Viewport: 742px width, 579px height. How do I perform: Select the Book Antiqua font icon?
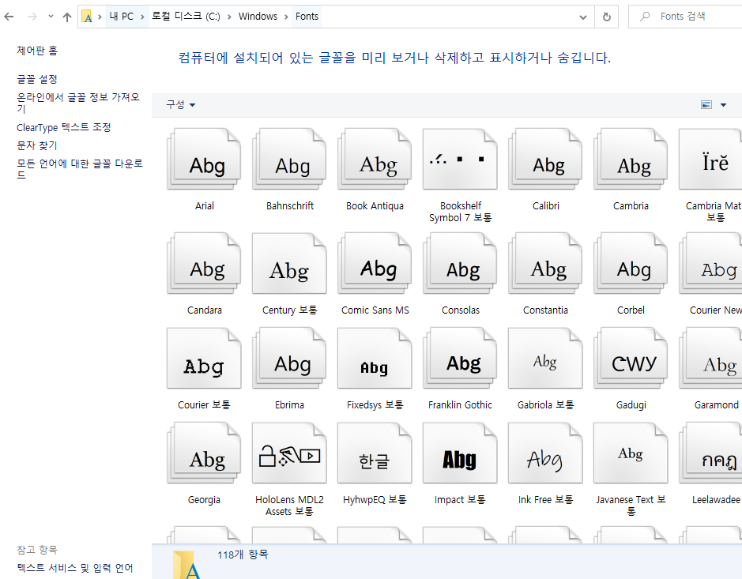coord(375,160)
